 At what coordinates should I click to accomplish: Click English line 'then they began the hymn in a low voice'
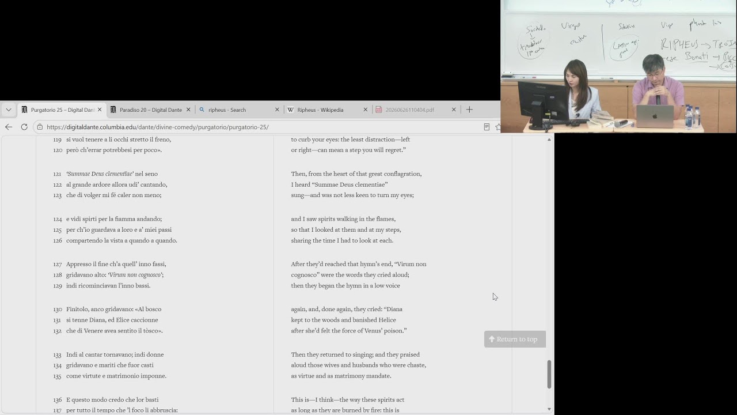(345, 285)
